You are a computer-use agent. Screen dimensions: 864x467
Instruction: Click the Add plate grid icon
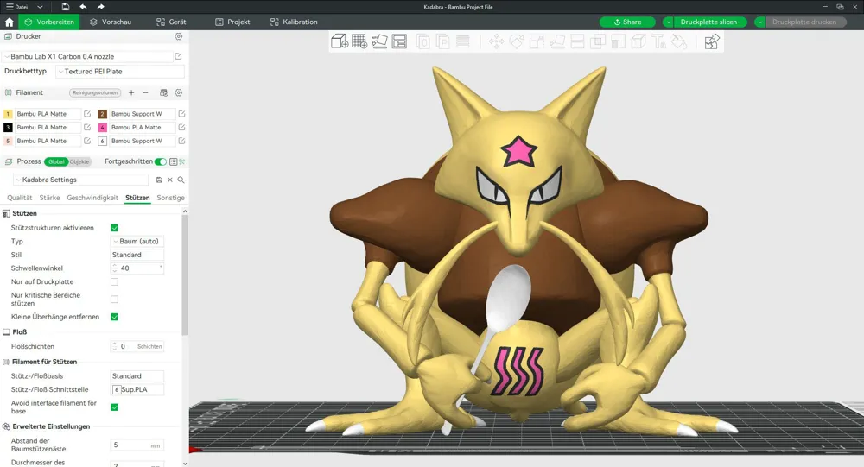coord(359,41)
